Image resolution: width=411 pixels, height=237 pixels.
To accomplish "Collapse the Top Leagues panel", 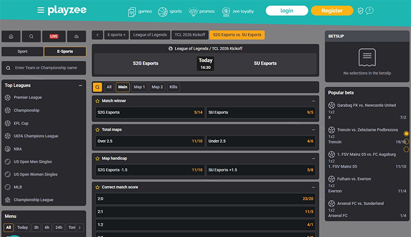I will coord(80,86).
